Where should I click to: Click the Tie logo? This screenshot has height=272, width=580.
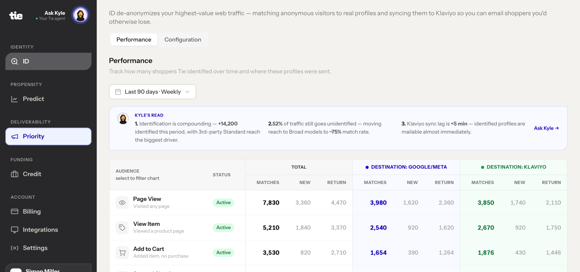[x=16, y=16]
